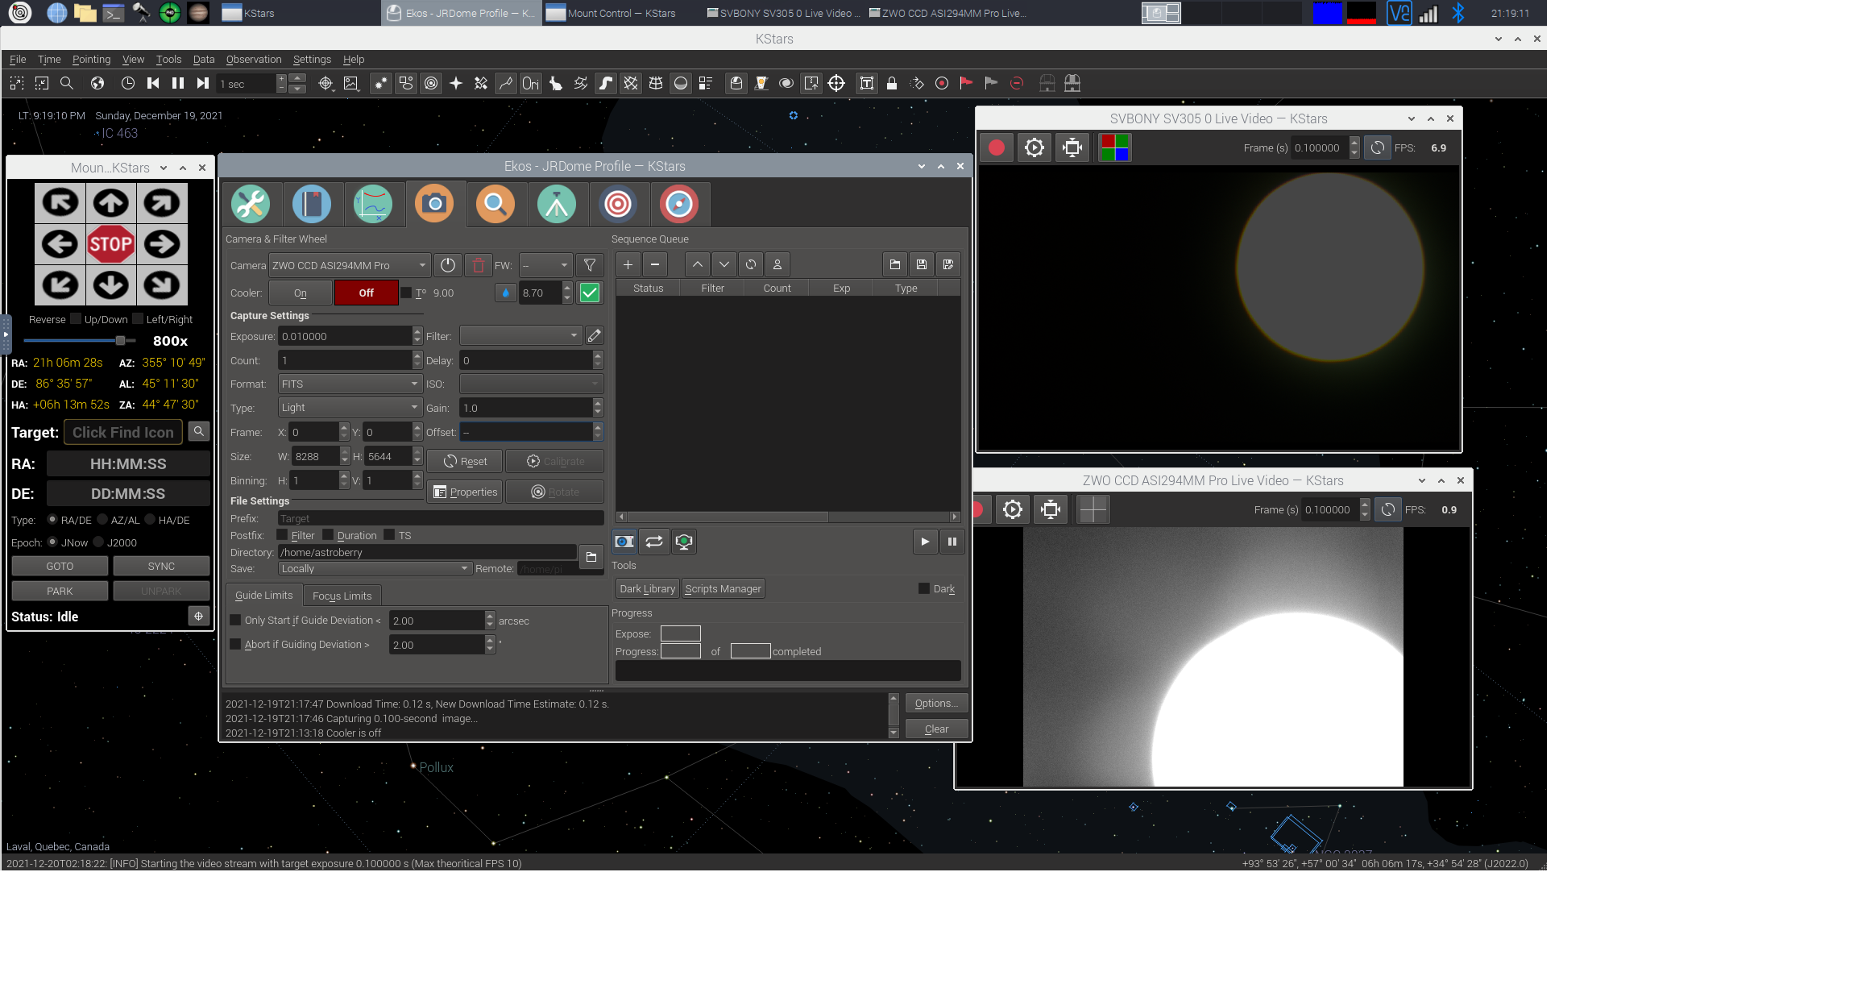Open the Ekos Analyze module icon
1870x1005 pixels.
pyautogui.click(x=373, y=204)
